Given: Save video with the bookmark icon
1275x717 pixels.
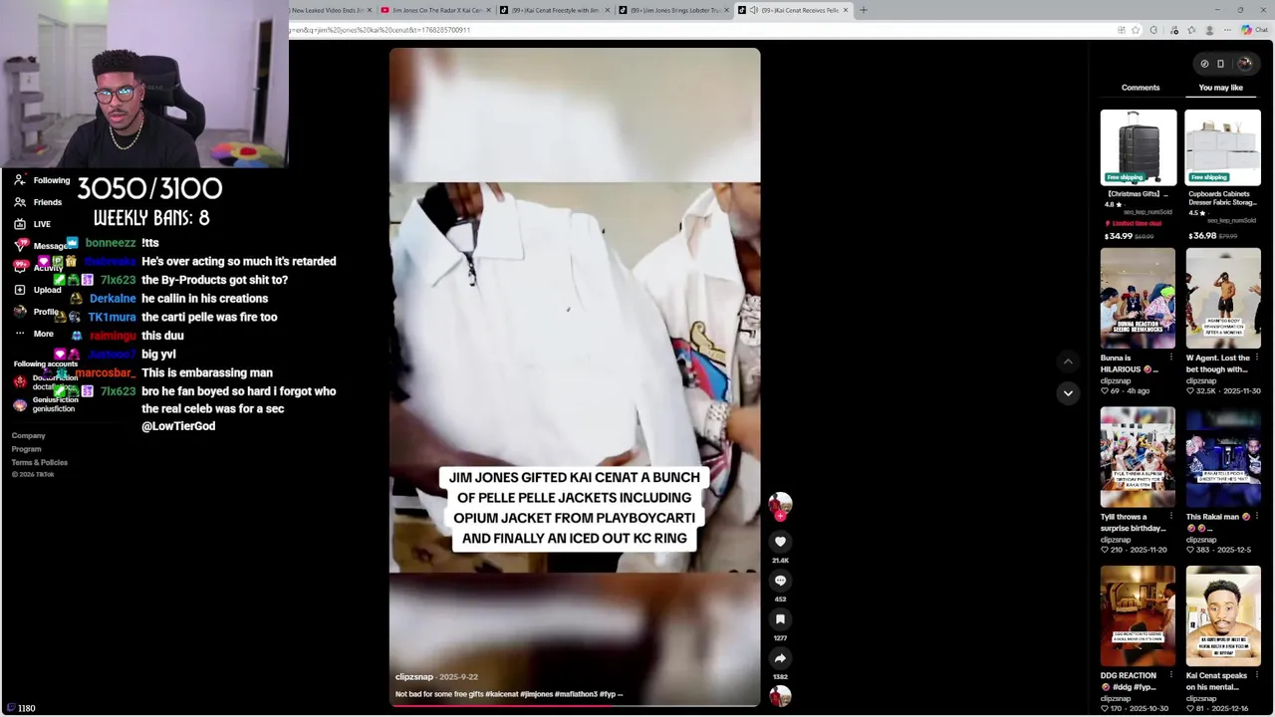Looking at the screenshot, I should 780,618.
